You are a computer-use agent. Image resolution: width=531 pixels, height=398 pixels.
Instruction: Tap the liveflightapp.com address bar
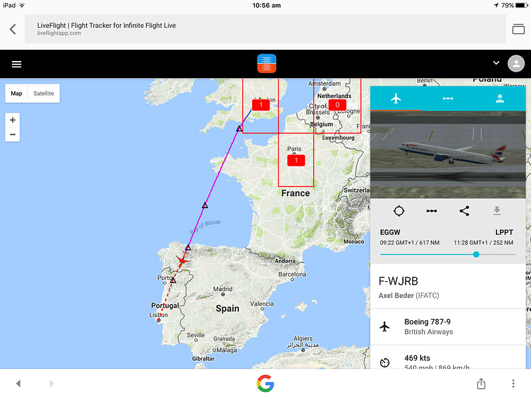[265, 29]
